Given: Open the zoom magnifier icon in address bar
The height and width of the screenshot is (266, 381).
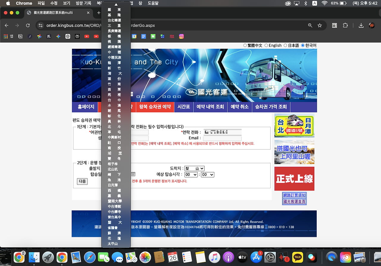Looking at the screenshot, I should tap(310, 26).
